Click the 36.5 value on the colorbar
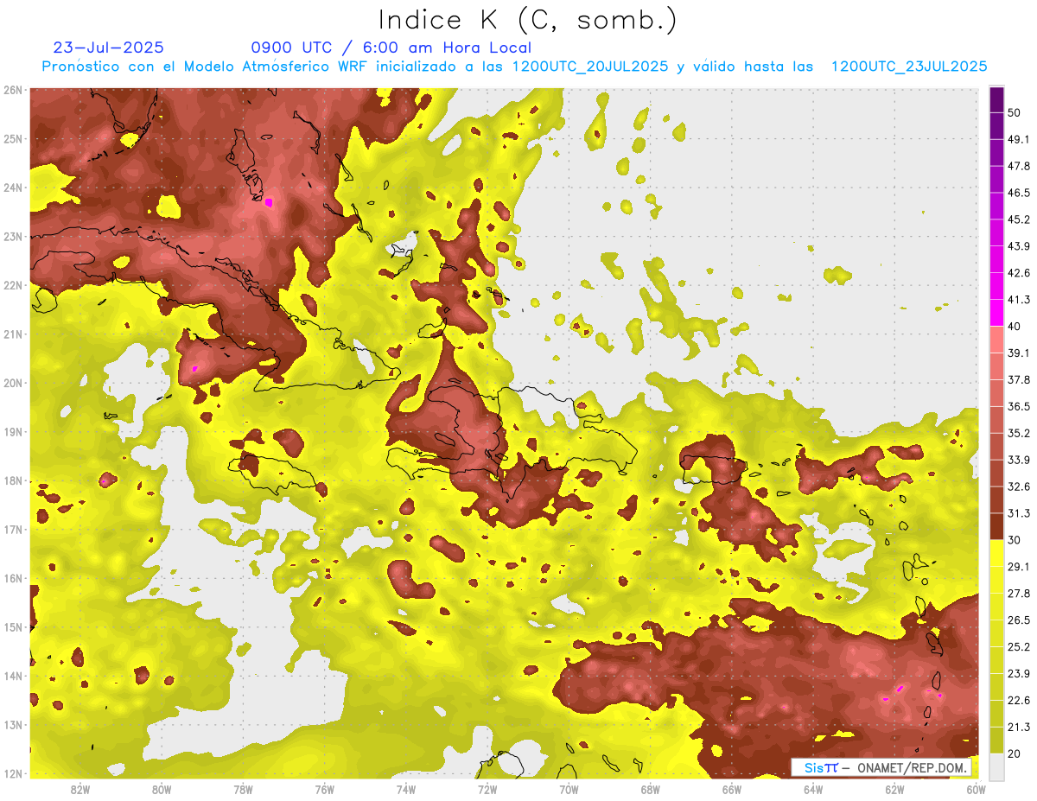The height and width of the screenshot is (801, 1037). pos(1019,406)
